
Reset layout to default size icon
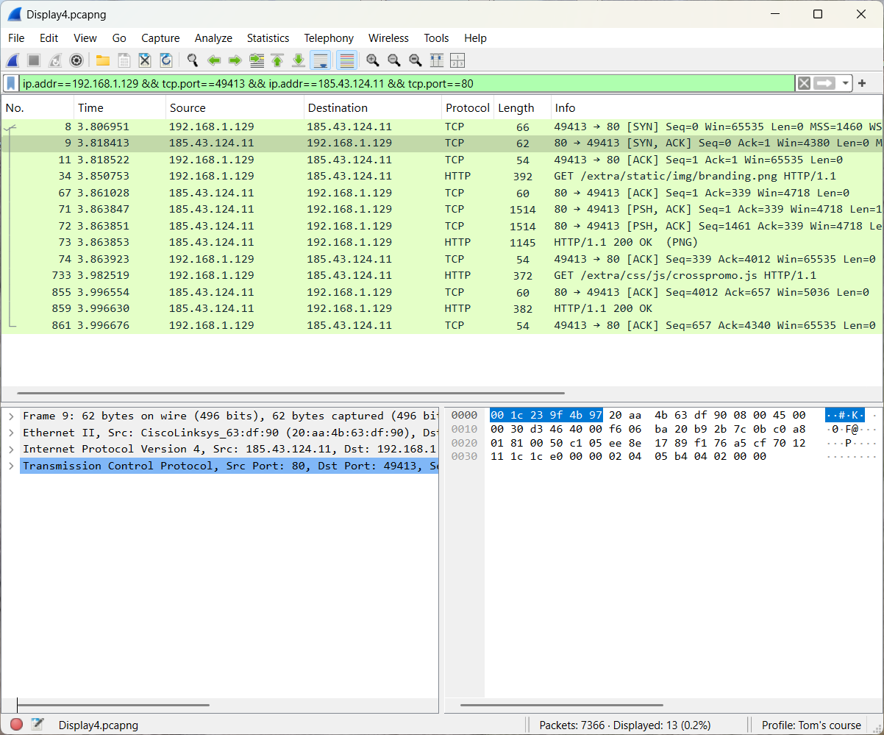click(x=457, y=60)
